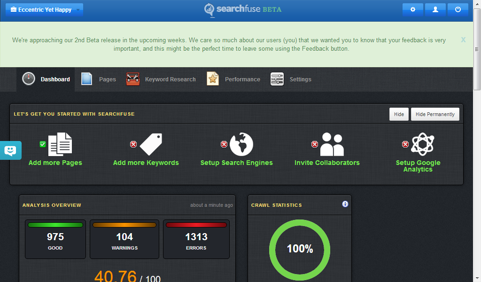Viewport: 481px width, 282px height.
Task: Click the Crawl Statistics info icon
Action: tap(345, 204)
